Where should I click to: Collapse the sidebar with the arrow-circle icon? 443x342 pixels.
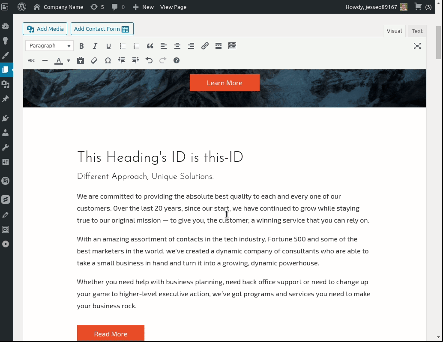coord(6,244)
